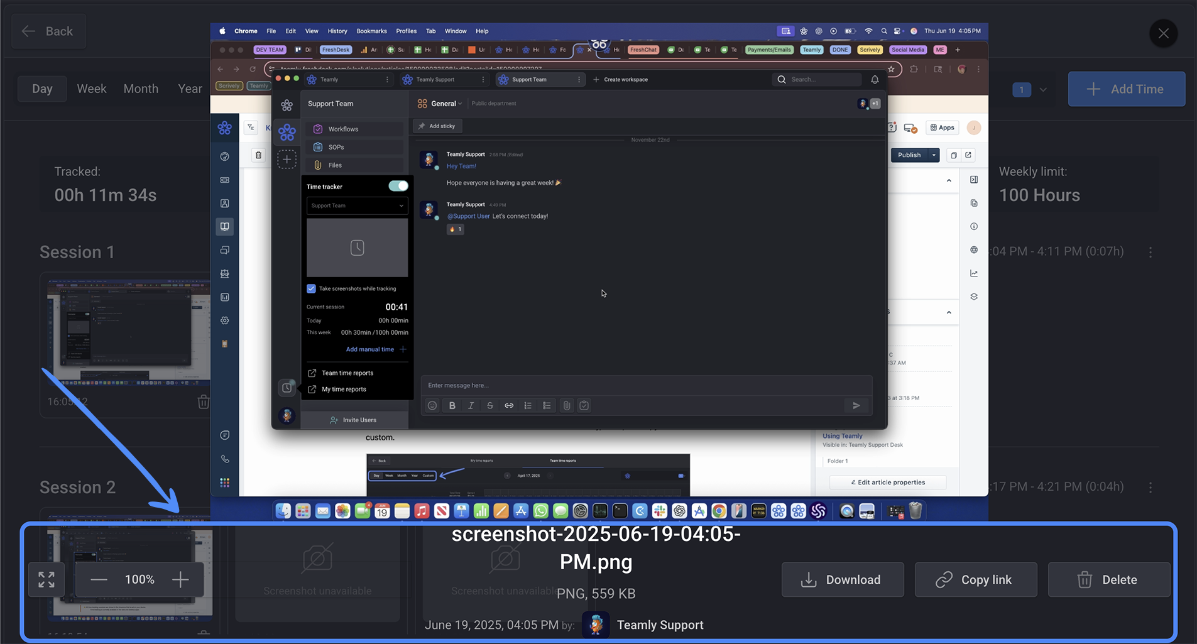
Task: Open Support Team workspace tab options dots
Action: point(579,80)
